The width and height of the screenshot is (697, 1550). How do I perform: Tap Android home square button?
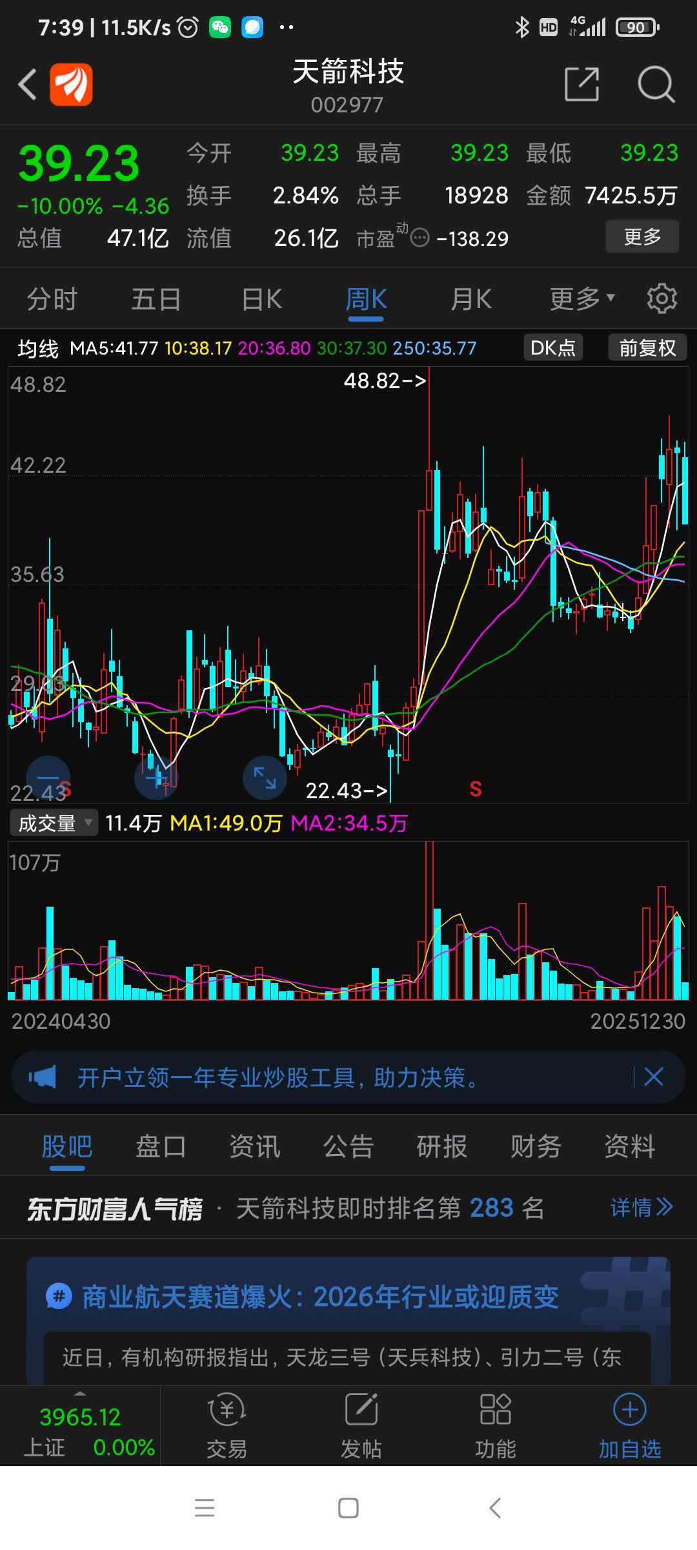pos(348,1508)
